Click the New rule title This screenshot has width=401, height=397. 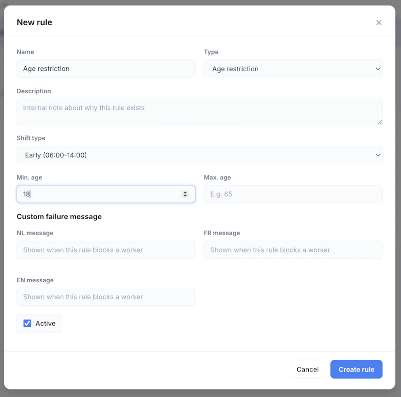pos(34,22)
